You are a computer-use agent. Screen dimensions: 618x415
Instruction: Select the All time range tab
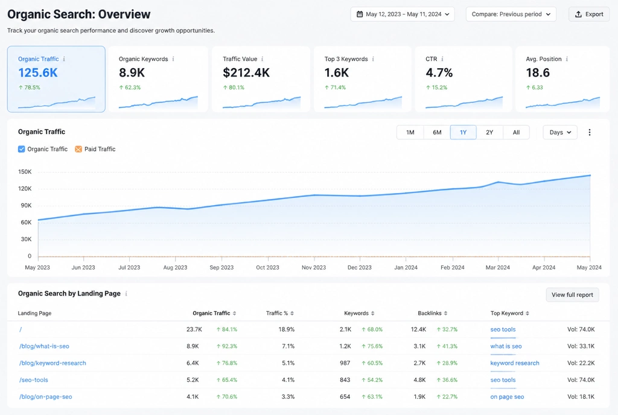click(x=516, y=132)
